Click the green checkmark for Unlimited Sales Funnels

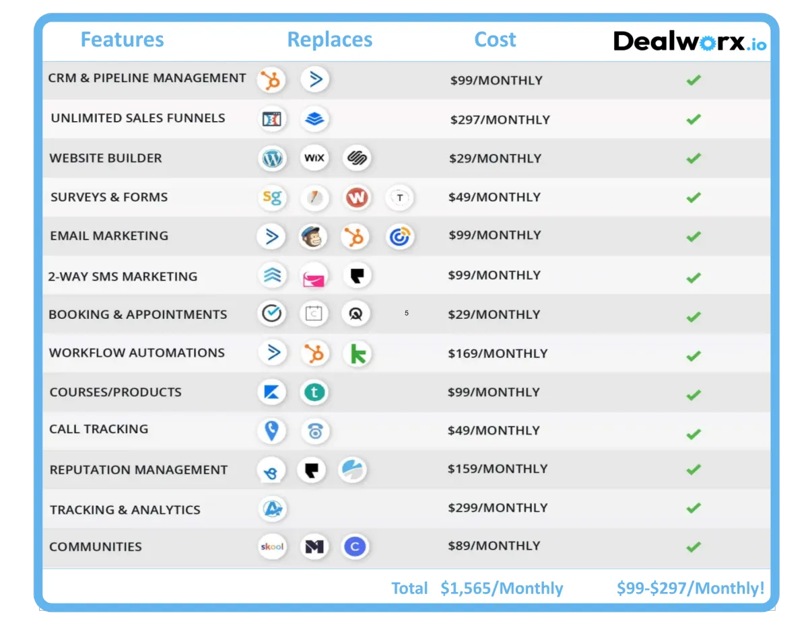pyautogui.click(x=694, y=119)
